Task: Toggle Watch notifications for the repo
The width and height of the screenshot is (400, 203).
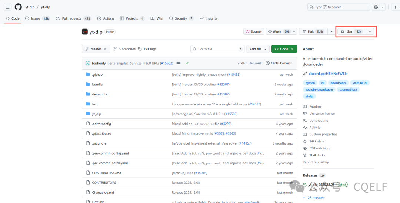Action: tap(279, 32)
